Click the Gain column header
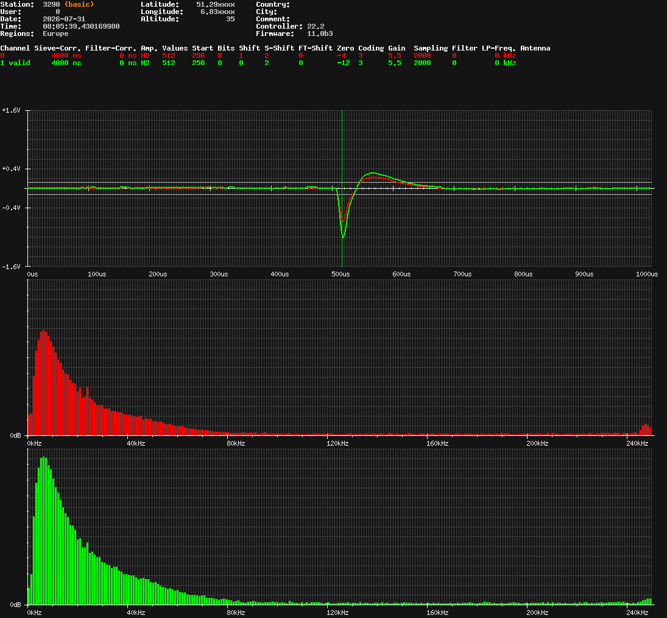 point(397,48)
